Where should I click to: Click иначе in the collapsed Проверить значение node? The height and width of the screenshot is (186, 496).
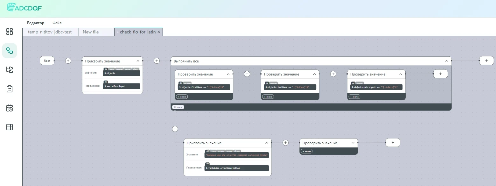pyautogui.click(x=307, y=151)
